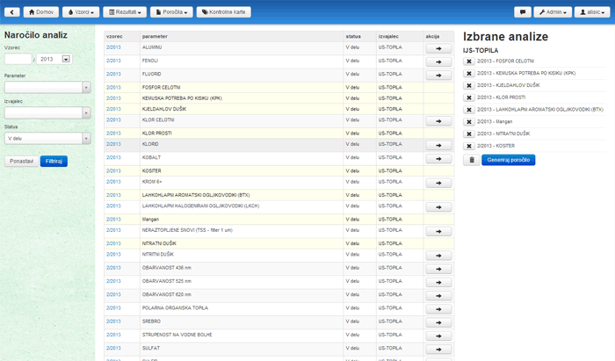Open the Admin dropdown menu
This screenshot has width=615, height=361.
pos(553,12)
